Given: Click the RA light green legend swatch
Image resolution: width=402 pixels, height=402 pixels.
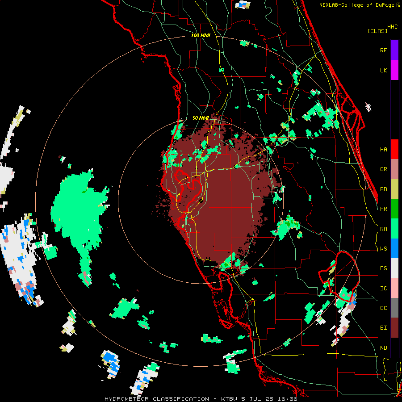Looking at the screenshot, I should coord(394,229).
